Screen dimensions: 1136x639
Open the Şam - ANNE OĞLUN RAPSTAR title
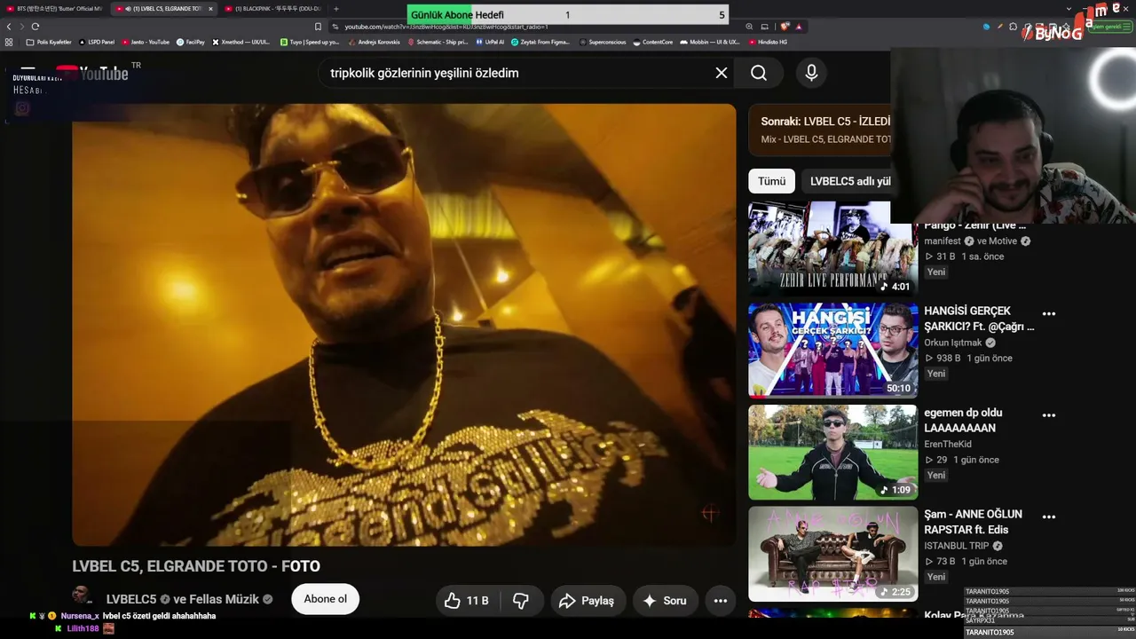974,522
